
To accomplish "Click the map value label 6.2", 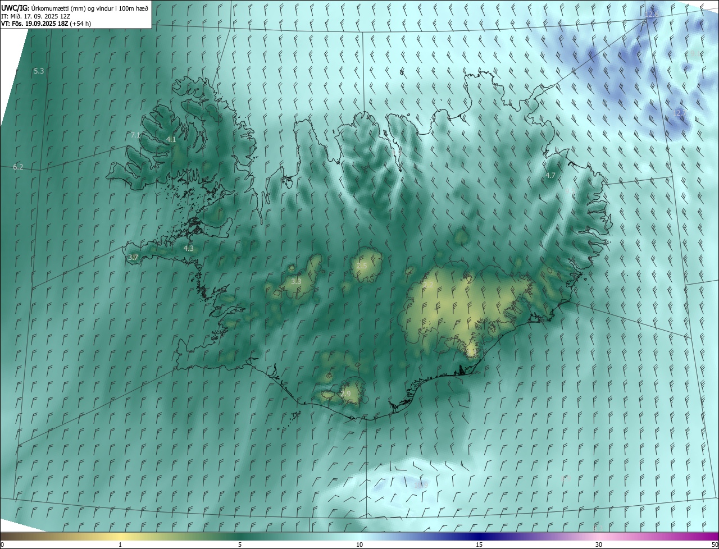I will click(x=18, y=167).
